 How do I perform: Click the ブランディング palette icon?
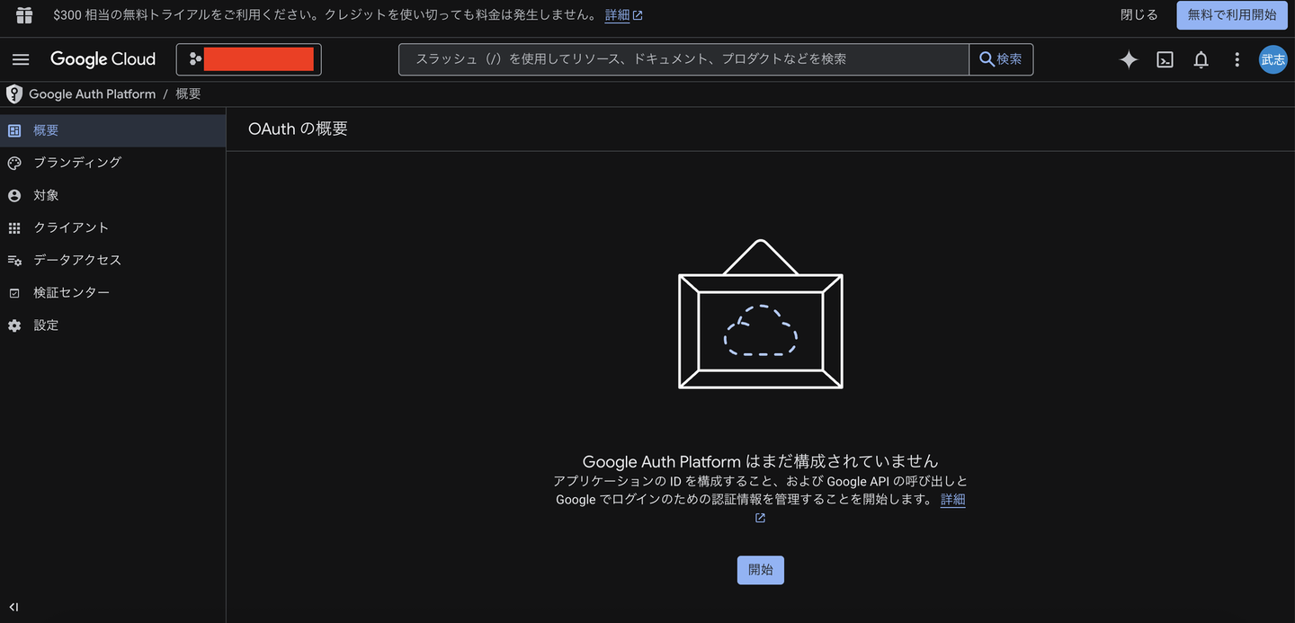pyautogui.click(x=14, y=163)
